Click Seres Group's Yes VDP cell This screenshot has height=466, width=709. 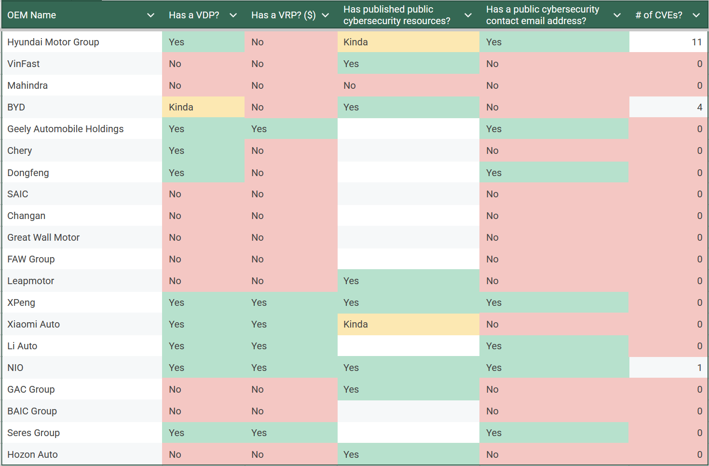204,433
